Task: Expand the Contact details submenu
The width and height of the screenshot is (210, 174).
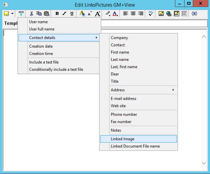Action: [x=59, y=38]
